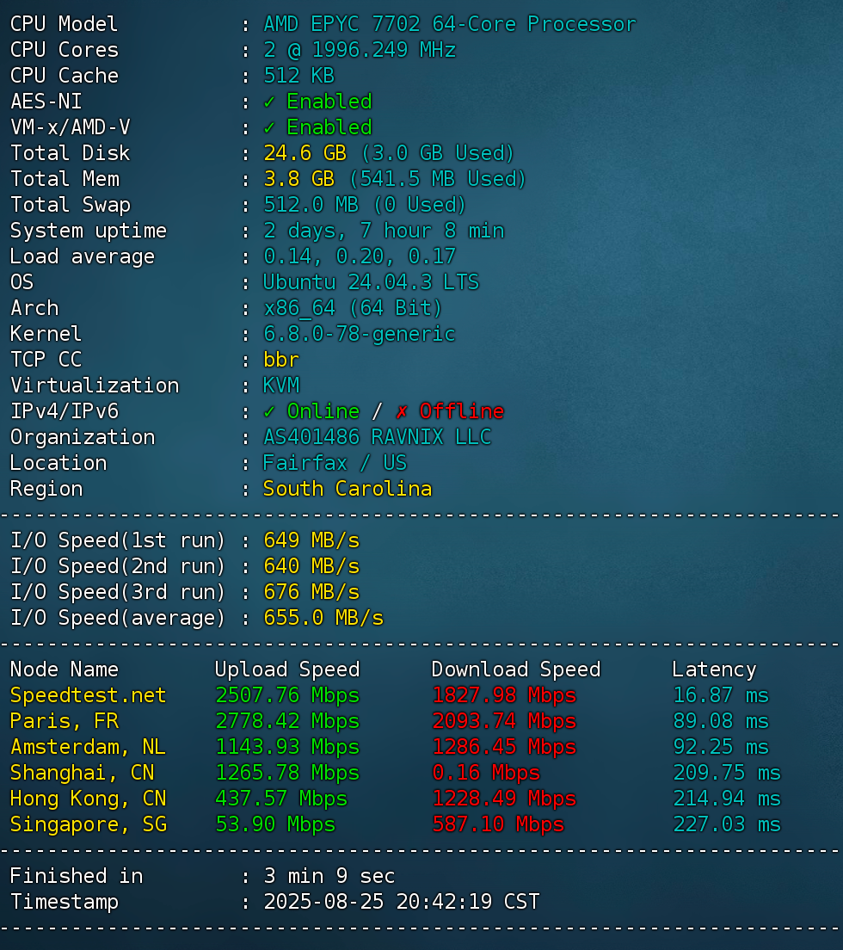Click the uptime value "2 days, 7 hour 8 min"
The width and height of the screenshot is (843, 950).
pos(384,231)
